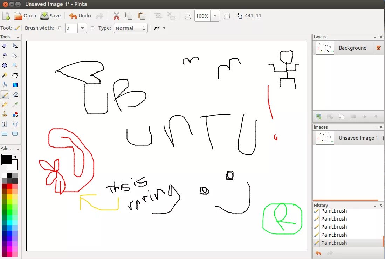The image size is (385, 259).
Task: Select the Rectangle Select tool
Action: point(5,46)
